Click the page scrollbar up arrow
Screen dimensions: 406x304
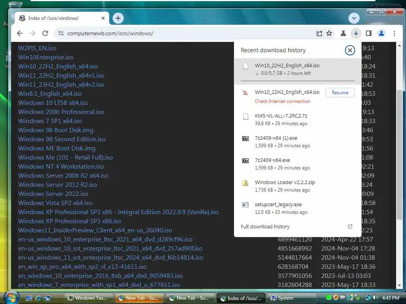pos(399,46)
